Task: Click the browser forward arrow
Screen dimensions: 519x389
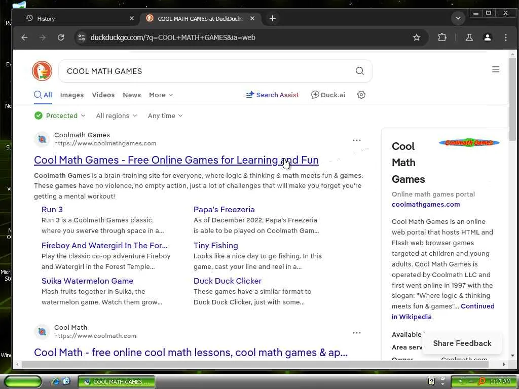Action: (x=43, y=37)
